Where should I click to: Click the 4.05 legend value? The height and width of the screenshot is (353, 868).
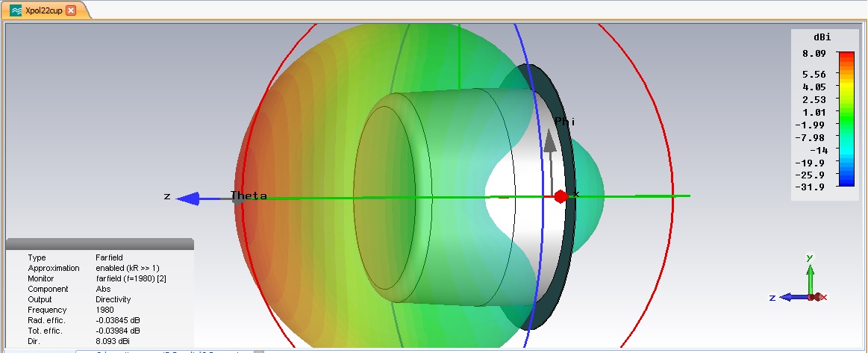(816, 87)
